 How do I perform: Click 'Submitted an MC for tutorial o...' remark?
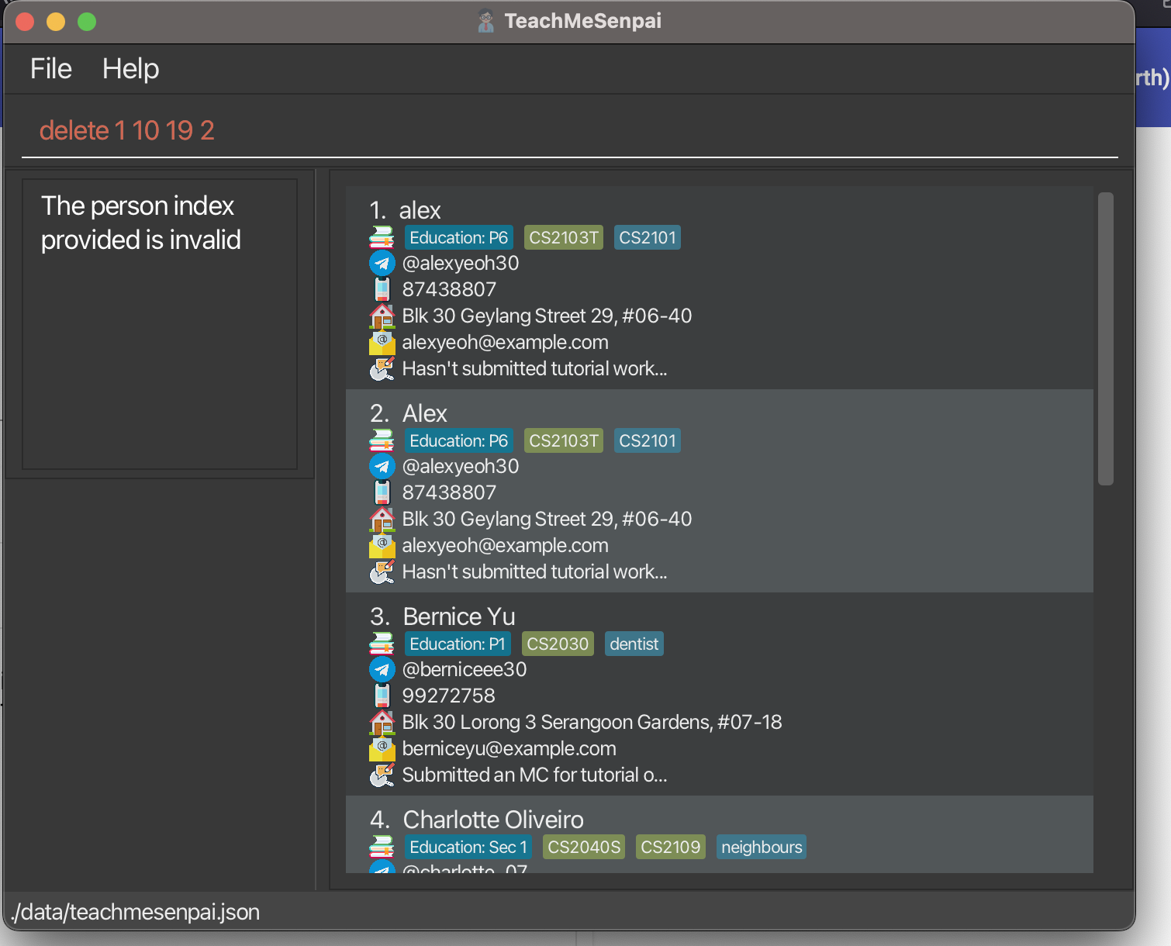(x=534, y=775)
